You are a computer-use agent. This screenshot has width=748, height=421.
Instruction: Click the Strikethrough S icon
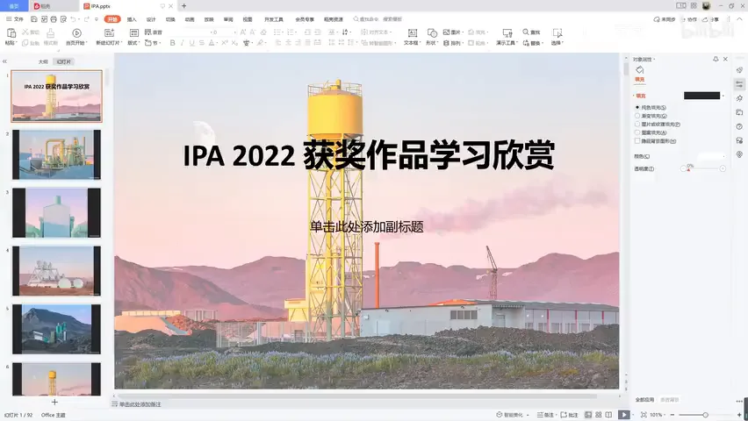click(202, 43)
